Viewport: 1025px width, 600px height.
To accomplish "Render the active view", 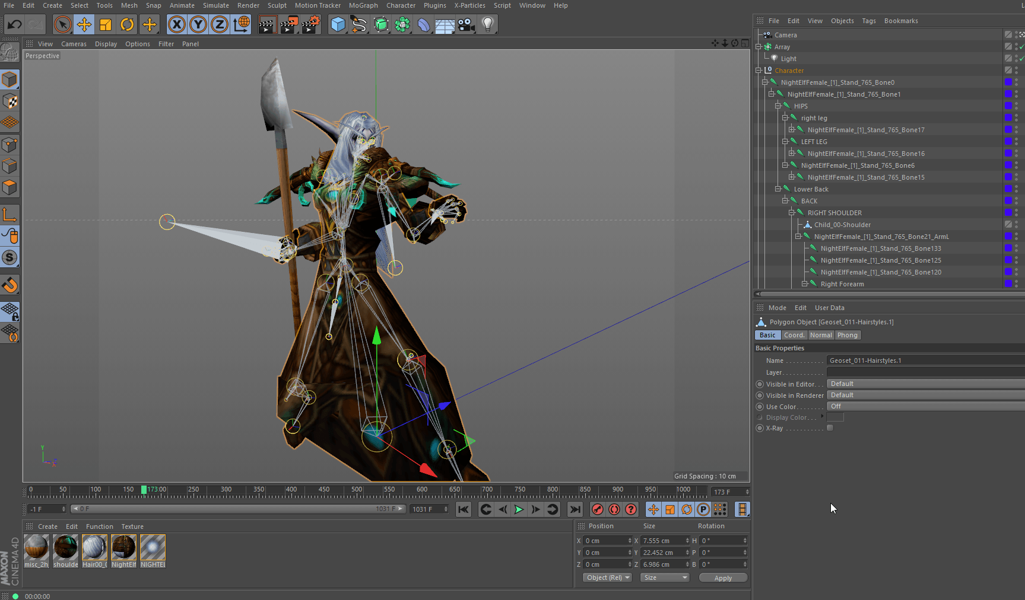I will tap(267, 24).
